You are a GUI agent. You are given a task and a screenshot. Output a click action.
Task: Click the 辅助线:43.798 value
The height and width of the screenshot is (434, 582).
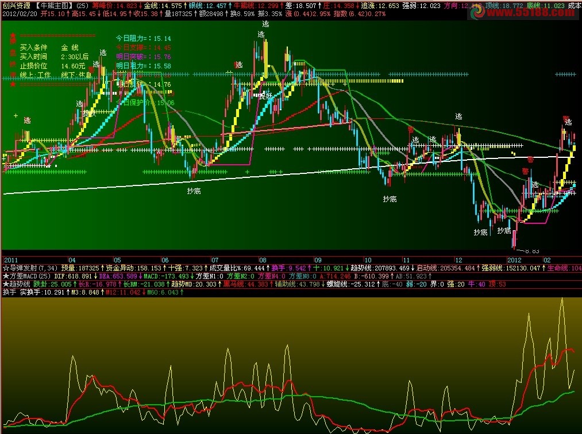(297, 284)
